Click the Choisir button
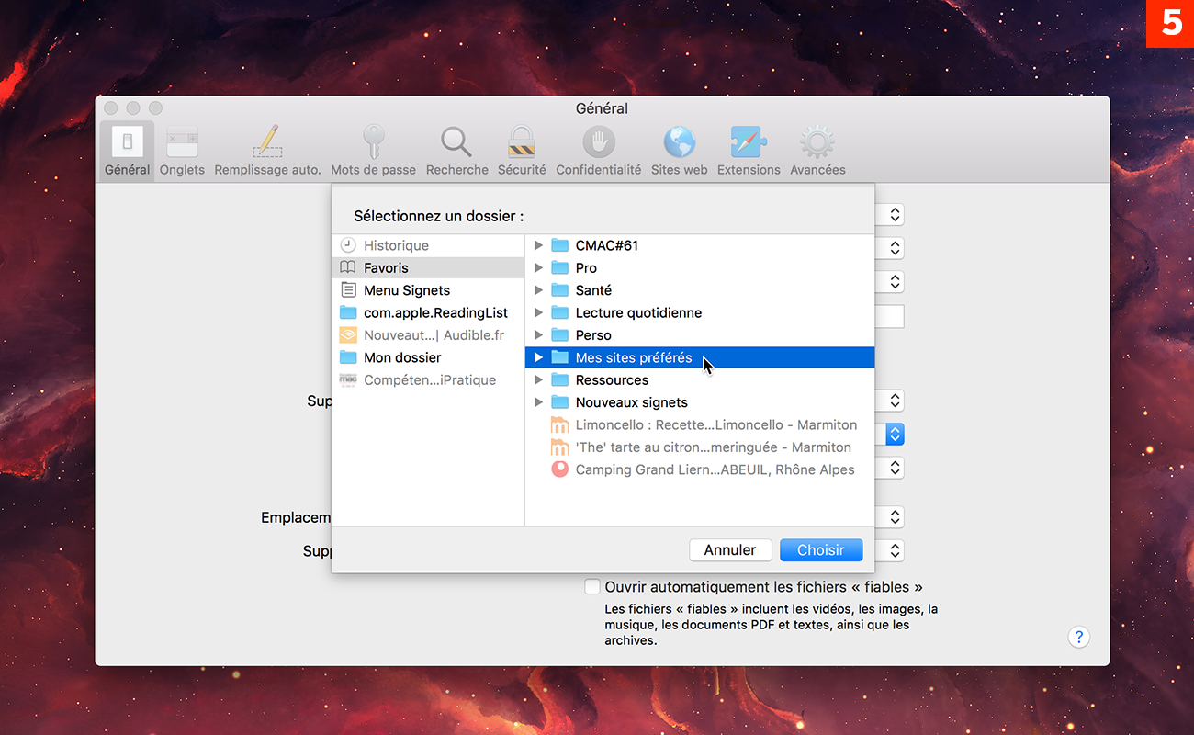 coord(821,549)
